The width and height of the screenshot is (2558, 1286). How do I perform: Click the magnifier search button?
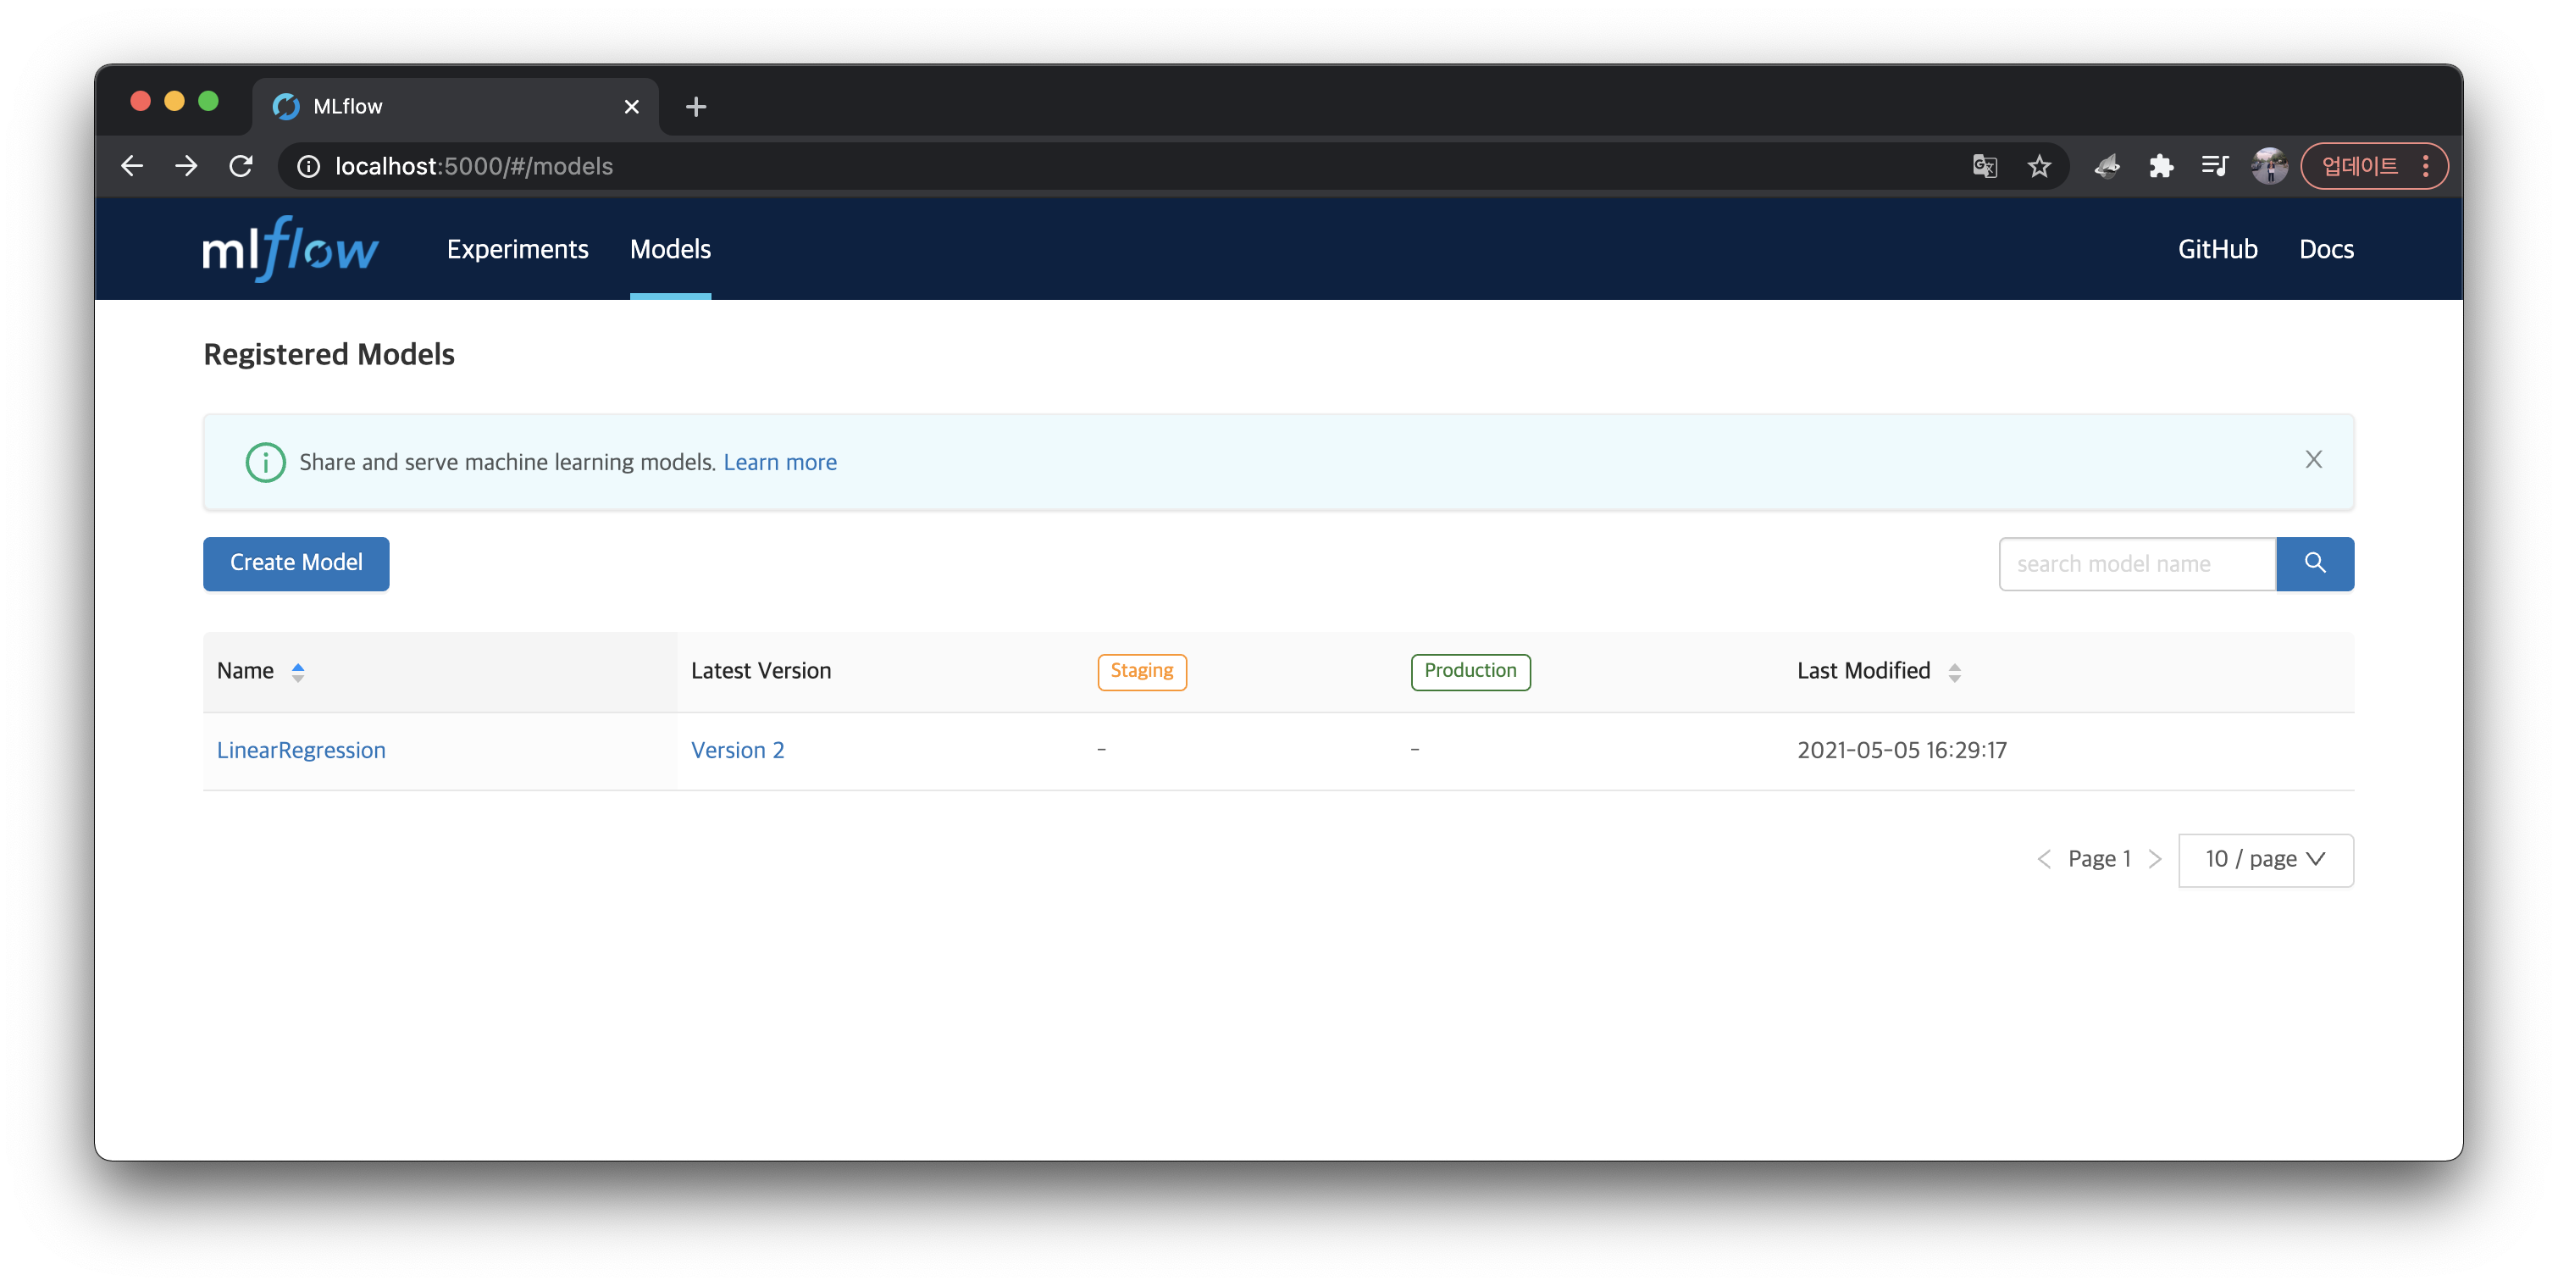coord(2314,563)
